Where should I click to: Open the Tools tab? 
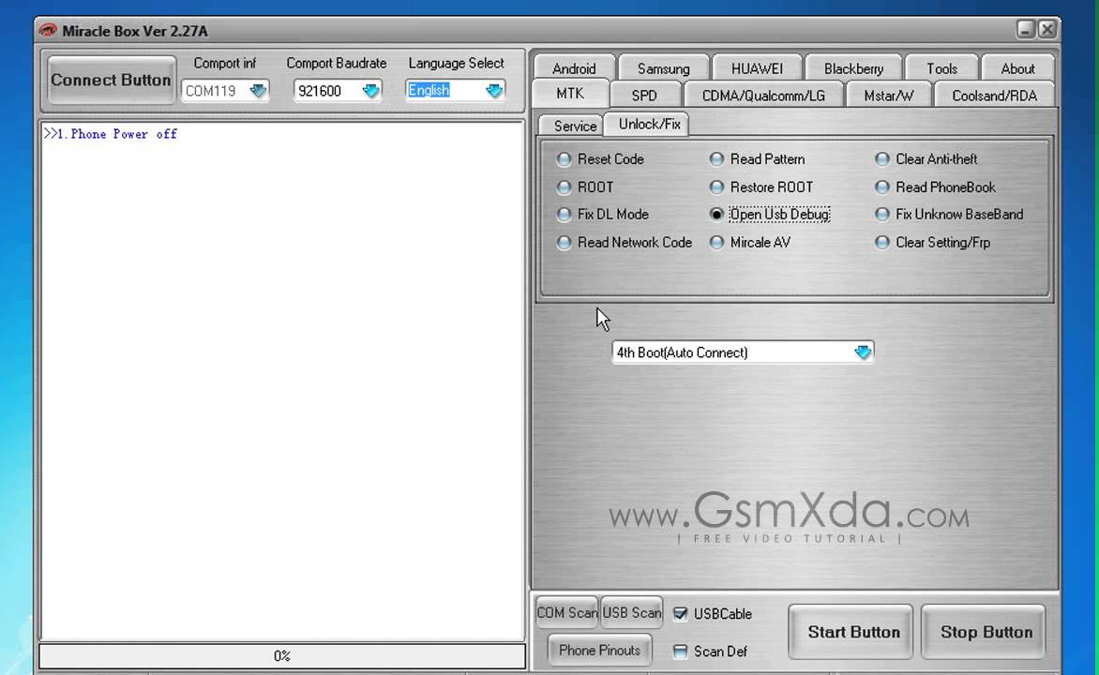(941, 68)
